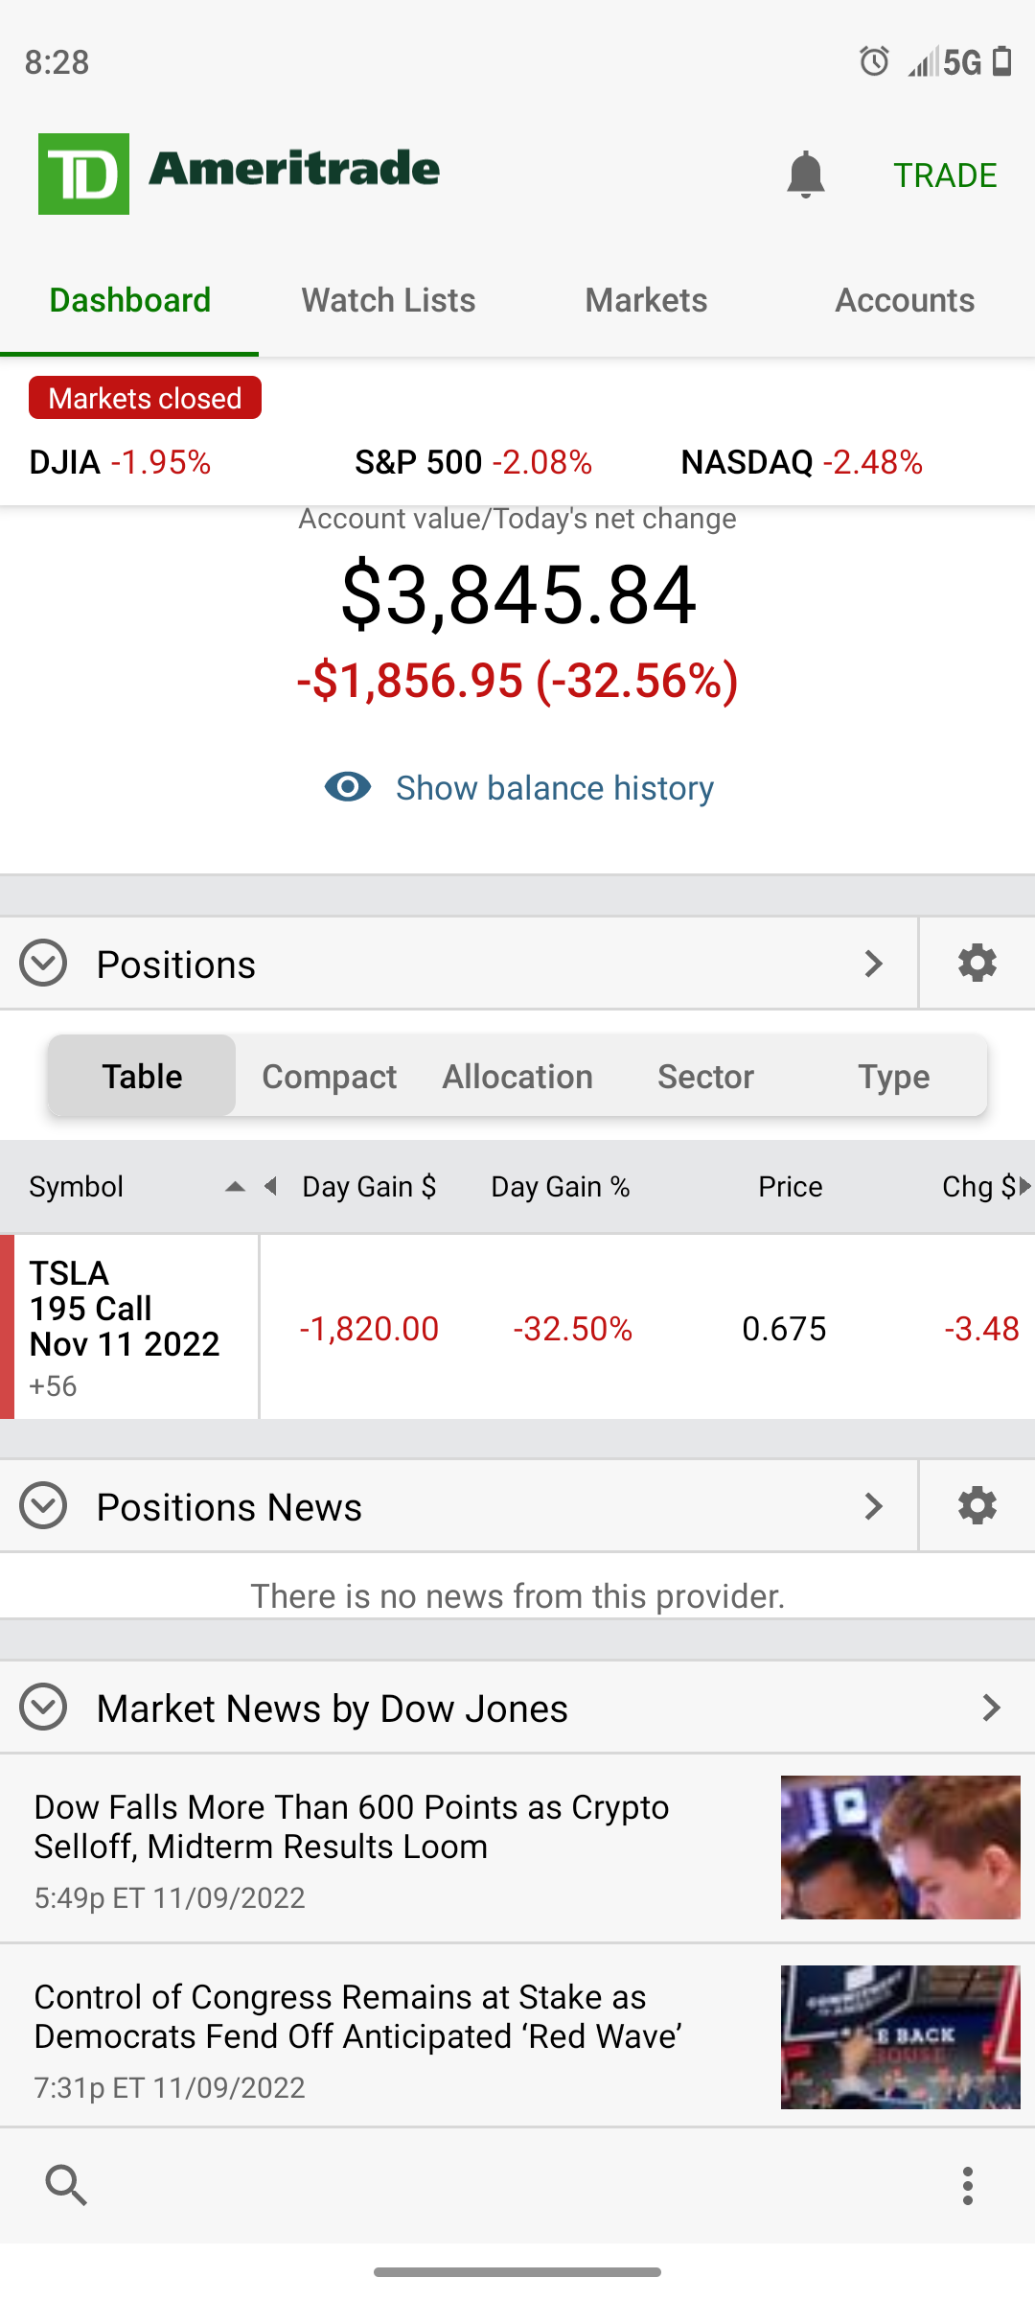Open Positions News settings gear

(x=977, y=1505)
